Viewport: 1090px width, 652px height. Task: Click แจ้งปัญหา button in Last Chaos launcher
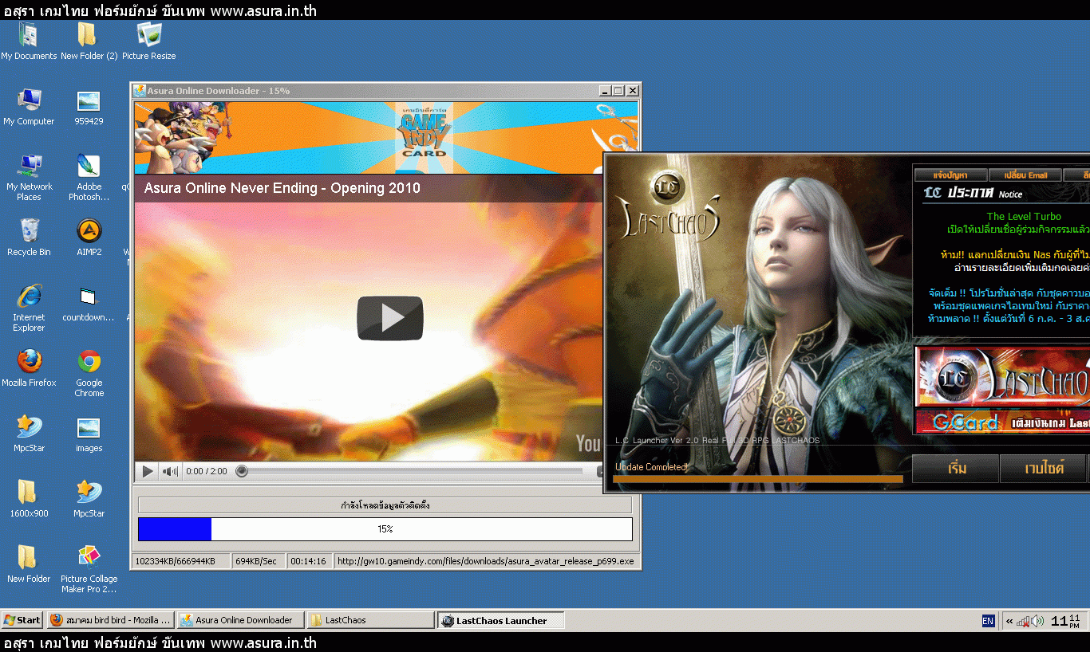pyautogui.click(x=950, y=175)
